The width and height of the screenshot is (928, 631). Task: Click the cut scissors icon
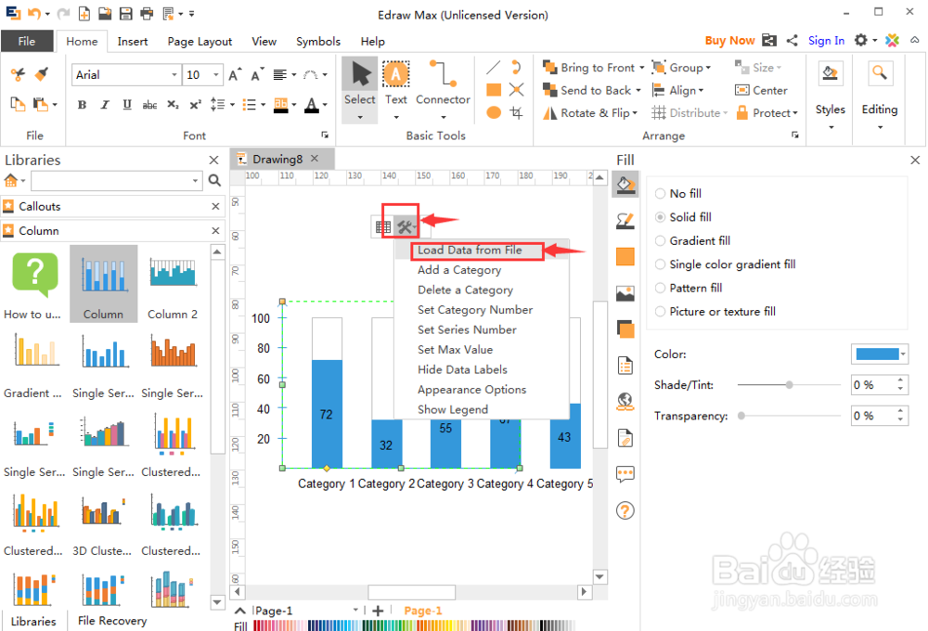pyautogui.click(x=18, y=74)
